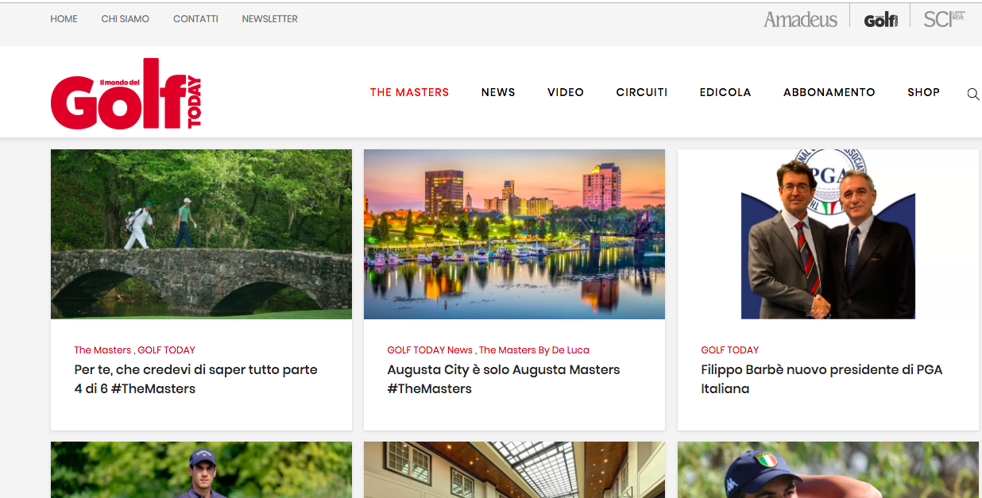Select NEWS in the navigation bar

pyautogui.click(x=498, y=92)
